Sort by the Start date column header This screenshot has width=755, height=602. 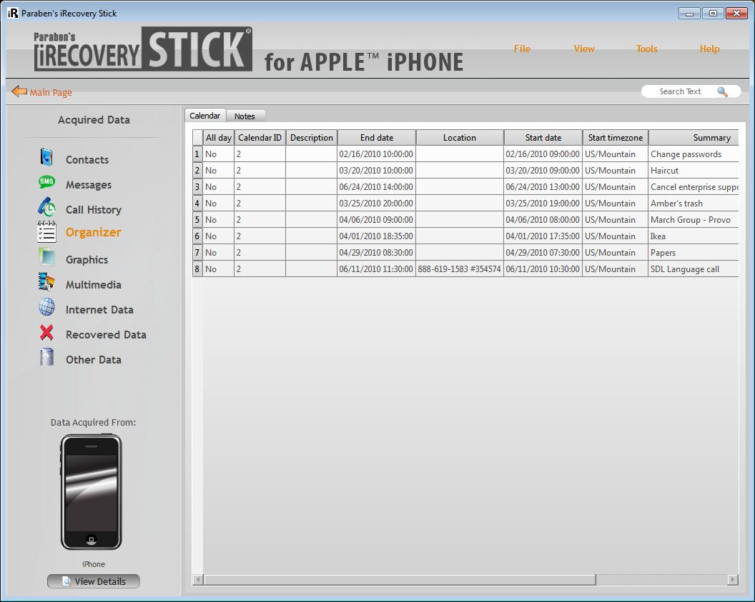543,138
